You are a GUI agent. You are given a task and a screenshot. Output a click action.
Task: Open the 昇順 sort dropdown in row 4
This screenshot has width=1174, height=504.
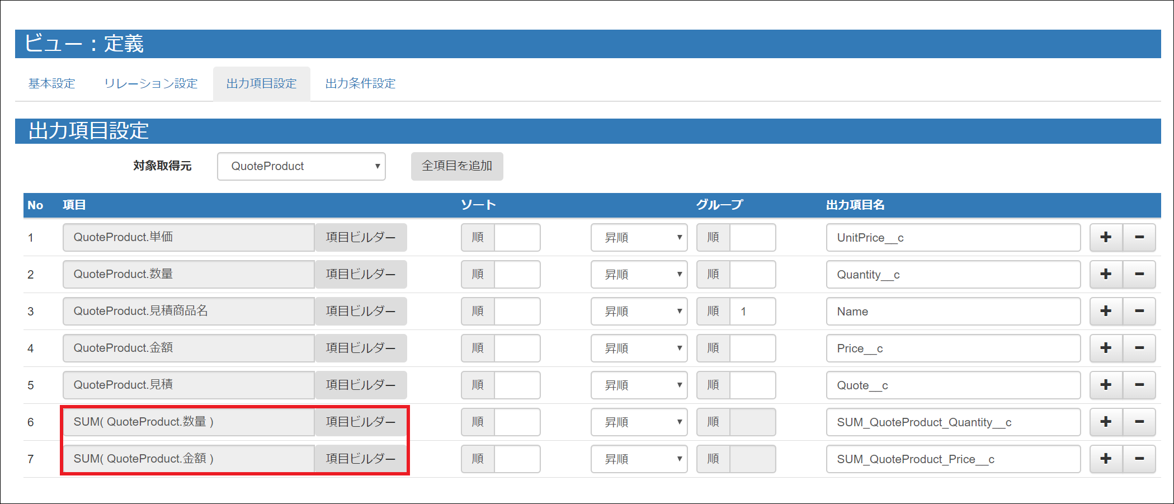(639, 348)
